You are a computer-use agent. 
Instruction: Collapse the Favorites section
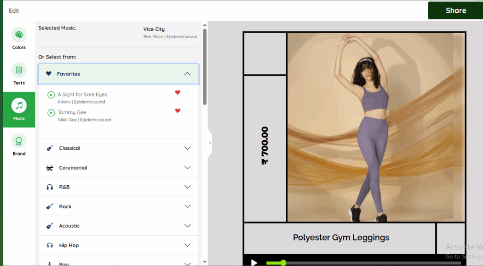pyautogui.click(x=187, y=74)
